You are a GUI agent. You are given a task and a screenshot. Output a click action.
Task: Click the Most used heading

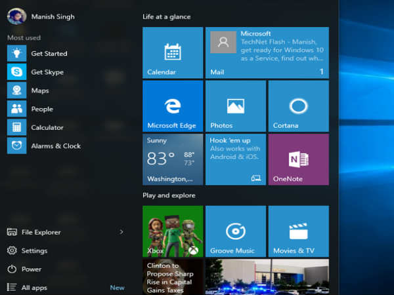point(24,37)
